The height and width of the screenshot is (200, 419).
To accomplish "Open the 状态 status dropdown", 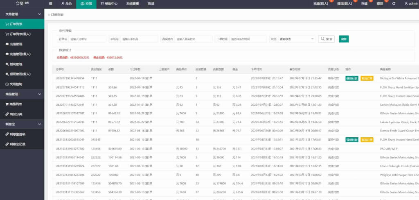I will coord(297,39).
